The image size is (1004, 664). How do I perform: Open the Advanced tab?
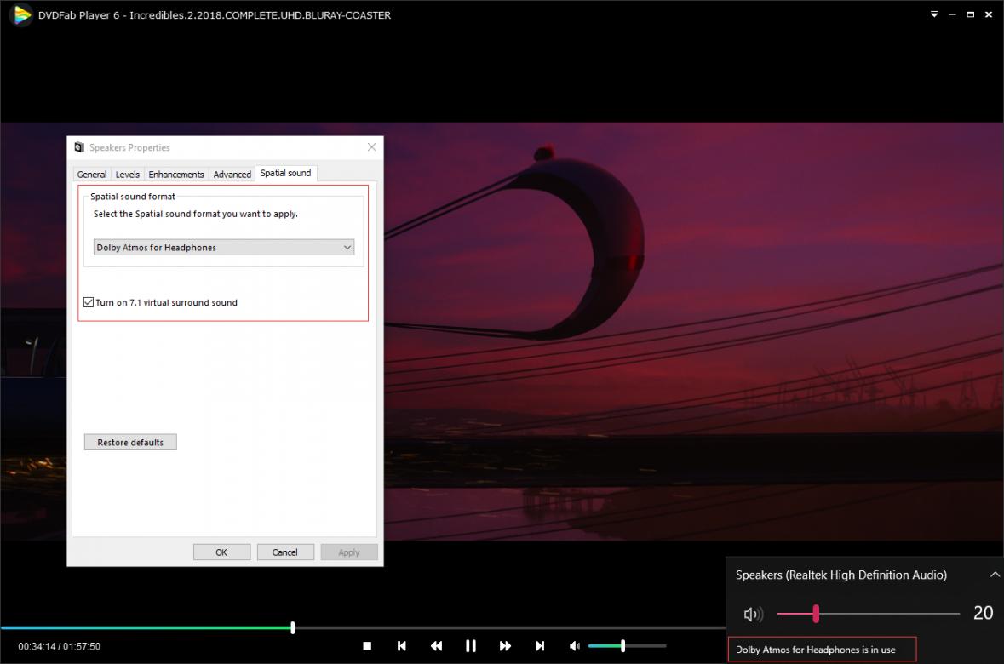tap(232, 175)
